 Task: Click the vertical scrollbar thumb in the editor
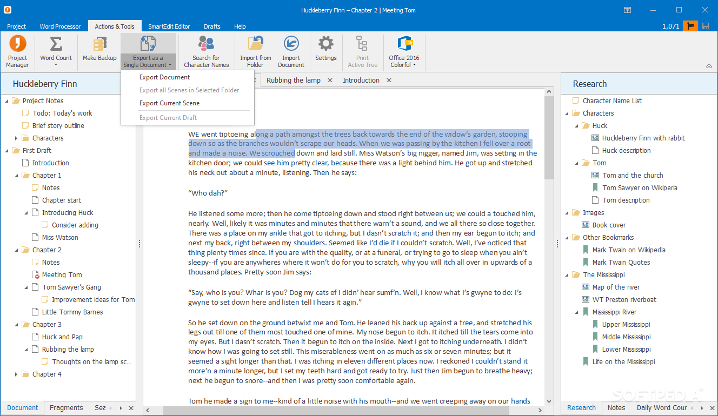(x=549, y=139)
